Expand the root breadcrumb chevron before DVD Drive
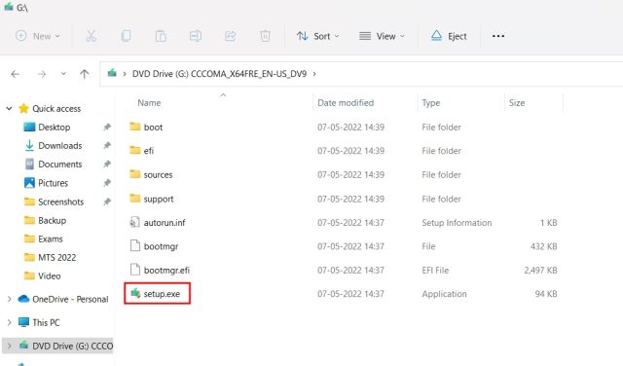 click(125, 74)
